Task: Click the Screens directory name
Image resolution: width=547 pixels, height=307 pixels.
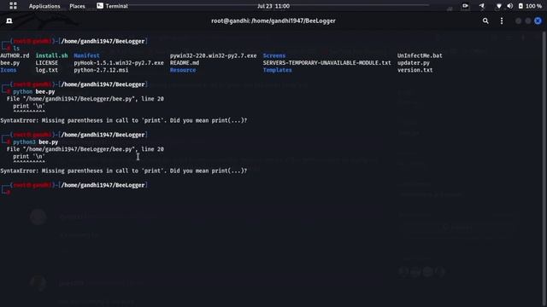Action: 274,55
